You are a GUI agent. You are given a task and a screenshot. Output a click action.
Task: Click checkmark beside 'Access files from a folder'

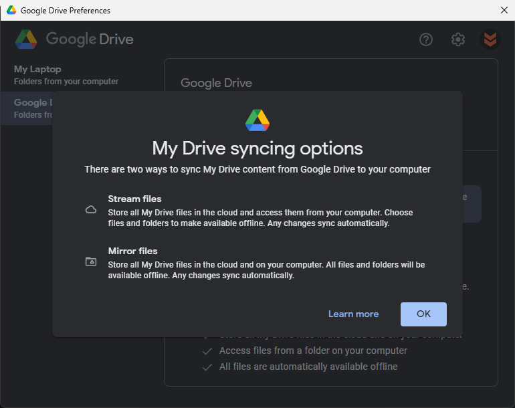tap(207, 351)
